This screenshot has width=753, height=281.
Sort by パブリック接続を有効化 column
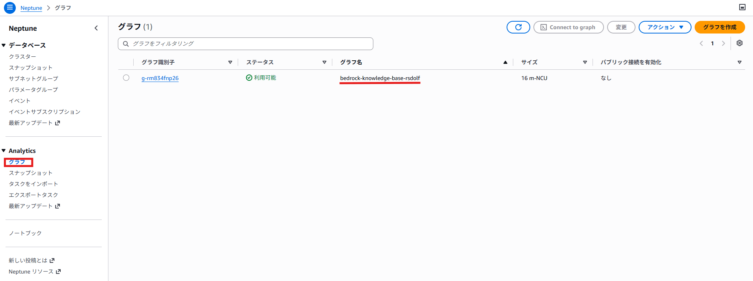(x=740, y=62)
